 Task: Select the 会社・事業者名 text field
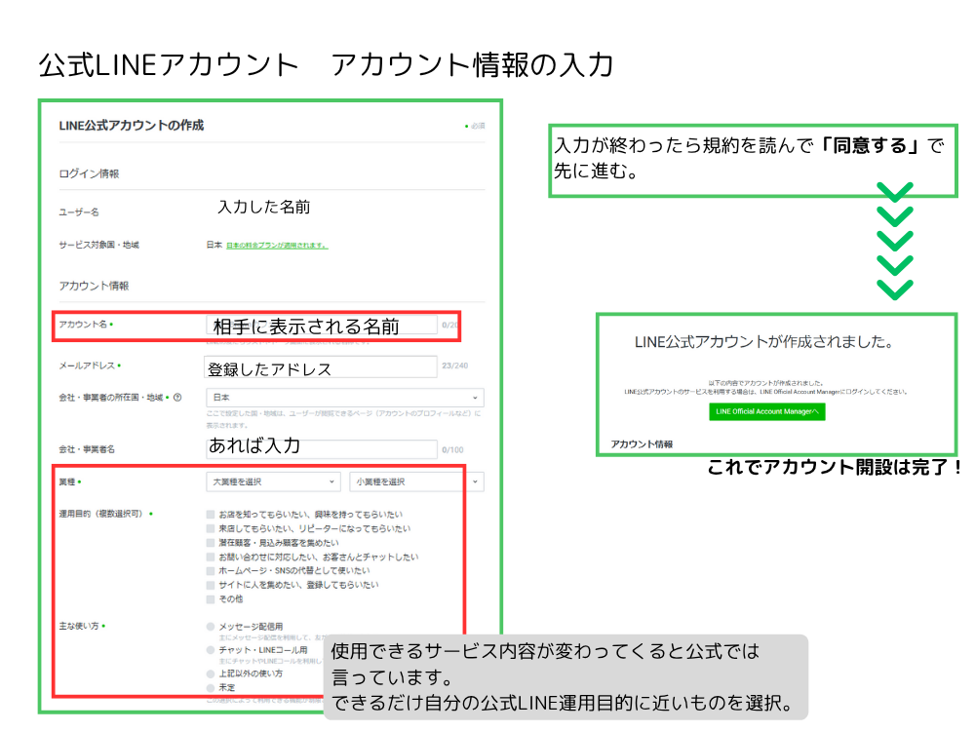pos(322,448)
